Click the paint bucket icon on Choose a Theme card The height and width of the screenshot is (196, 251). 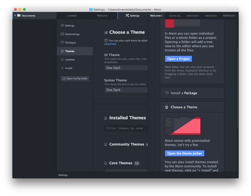167,107
